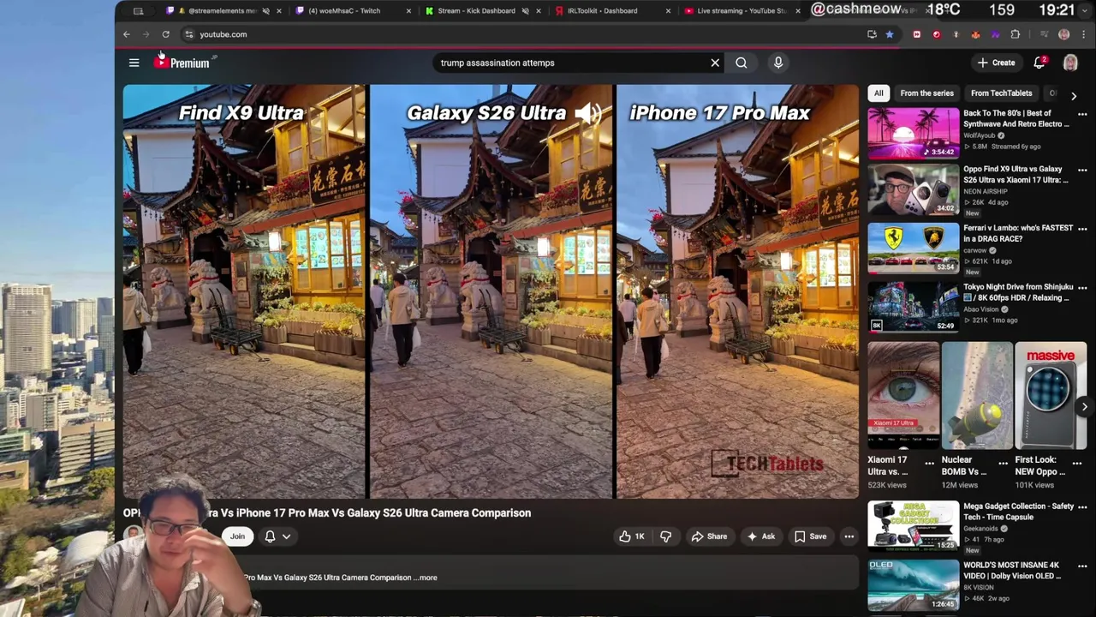The height and width of the screenshot is (617, 1096).
Task: Click the carwow channel name
Action: tap(975, 250)
